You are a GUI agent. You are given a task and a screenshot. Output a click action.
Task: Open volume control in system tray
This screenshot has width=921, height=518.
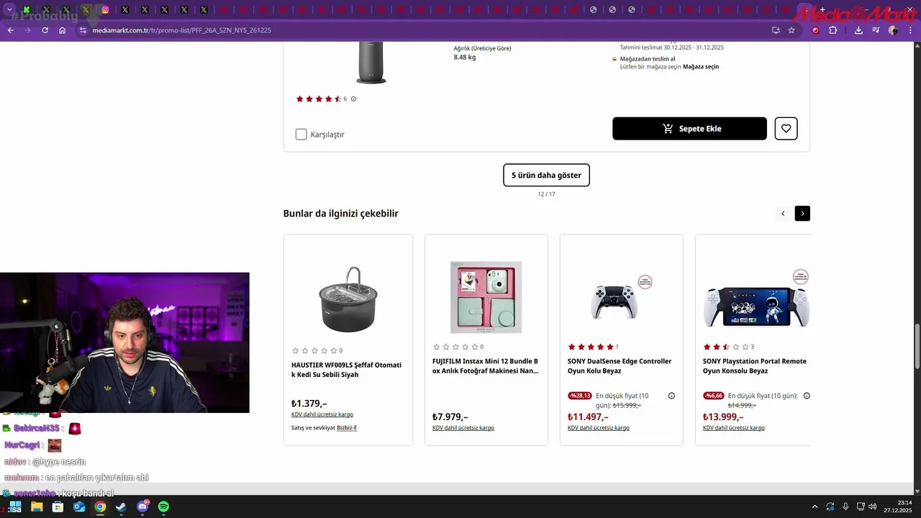pyautogui.click(x=872, y=506)
